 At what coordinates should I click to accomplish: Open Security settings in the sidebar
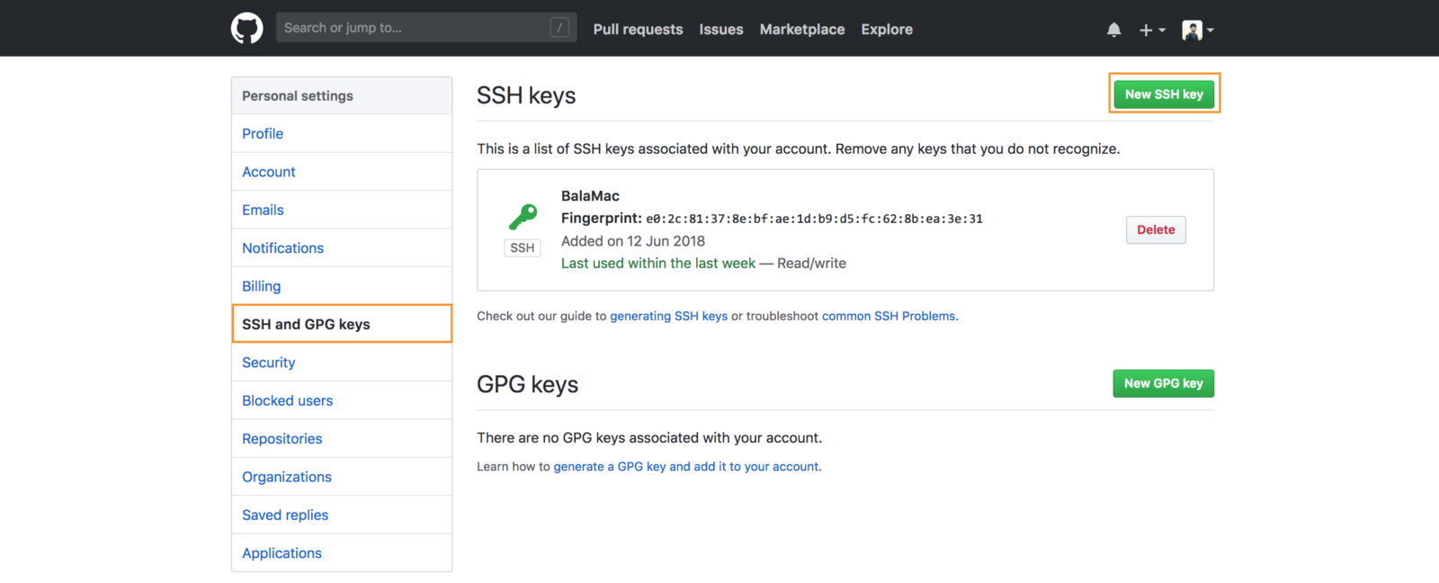click(268, 363)
